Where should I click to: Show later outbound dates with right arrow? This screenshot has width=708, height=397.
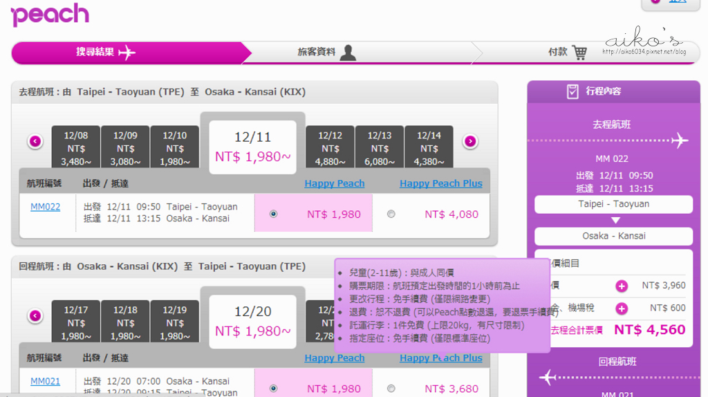coord(470,141)
